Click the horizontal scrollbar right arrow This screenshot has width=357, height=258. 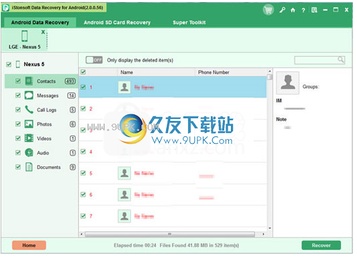[x=264, y=234]
